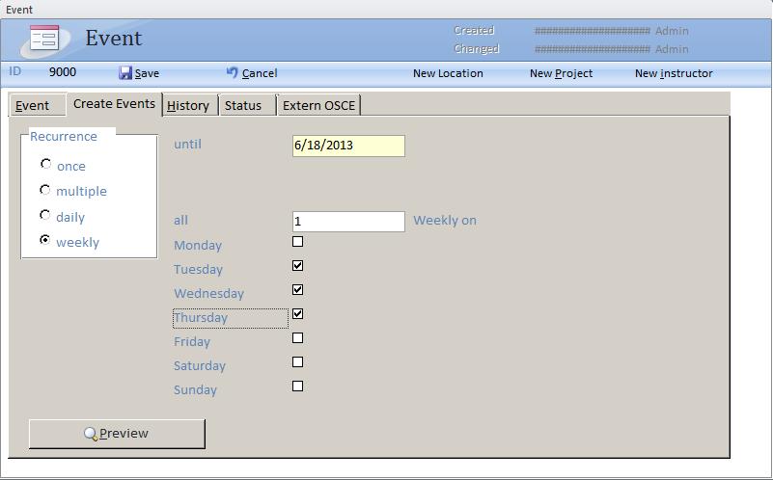Open the Status tab
The width and height of the screenshot is (773, 480).
243,105
